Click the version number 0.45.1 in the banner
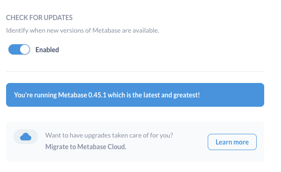Image resolution: width=281 pixels, height=172 pixels. coord(97,95)
